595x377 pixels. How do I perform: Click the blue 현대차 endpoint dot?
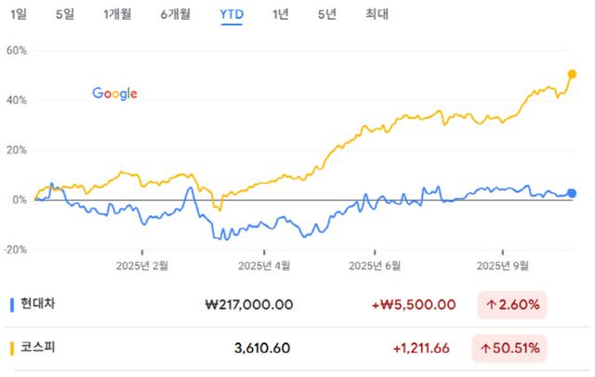pyautogui.click(x=572, y=193)
